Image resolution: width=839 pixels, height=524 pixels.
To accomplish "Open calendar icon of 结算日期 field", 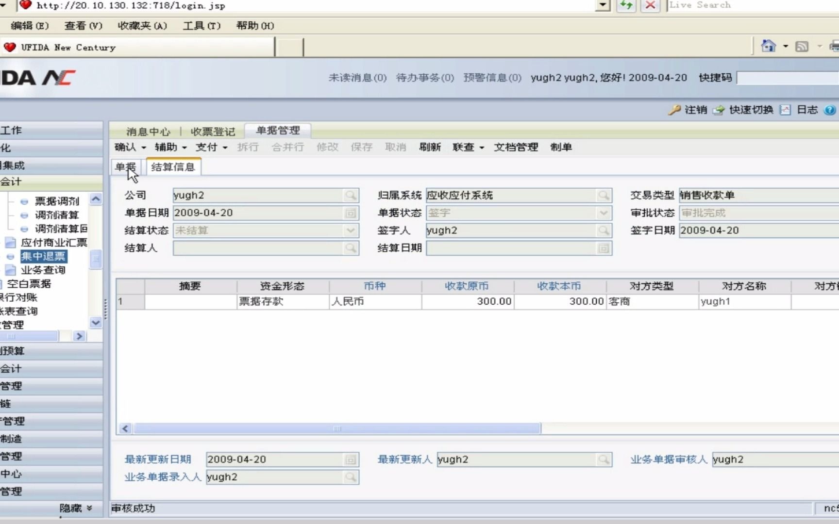I will [604, 248].
